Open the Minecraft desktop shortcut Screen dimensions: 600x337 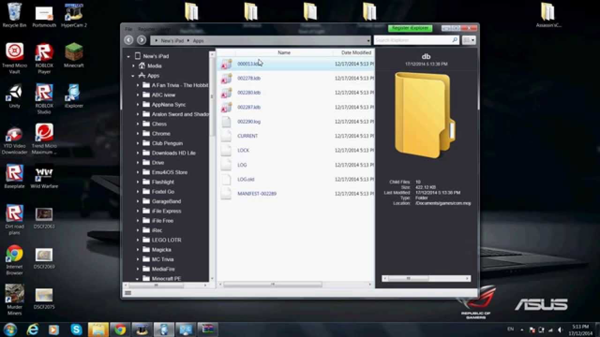click(x=74, y=55)
